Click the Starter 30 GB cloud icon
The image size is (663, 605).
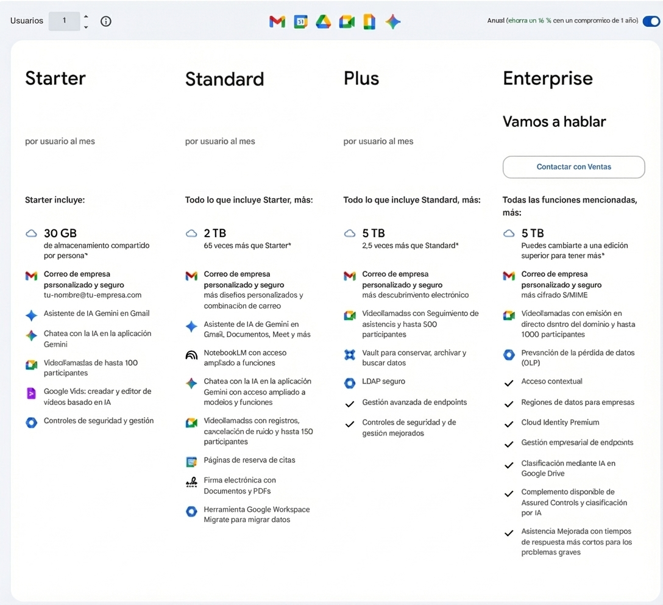point(31,234)
